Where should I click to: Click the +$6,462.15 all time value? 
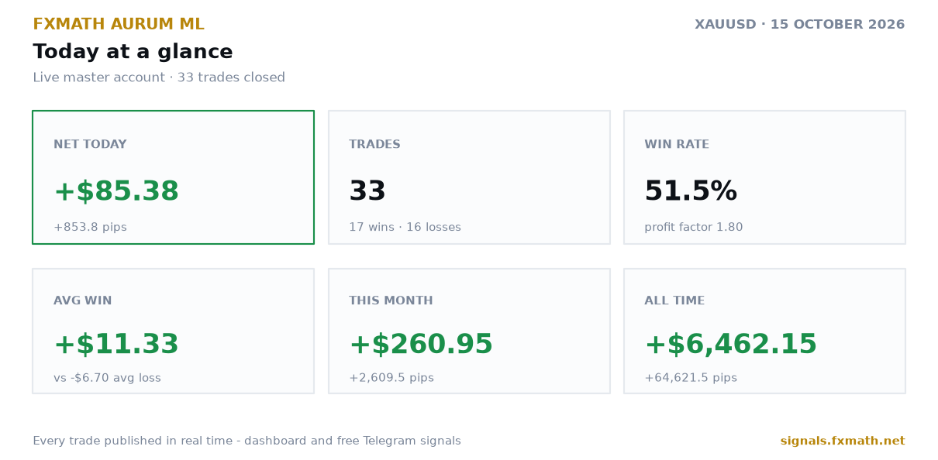[x=731, y=345]
